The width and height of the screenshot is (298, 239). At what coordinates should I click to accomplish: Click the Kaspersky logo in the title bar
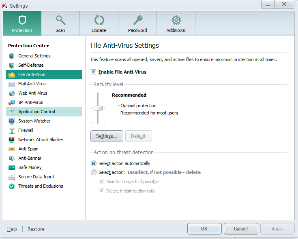[5, 6]
